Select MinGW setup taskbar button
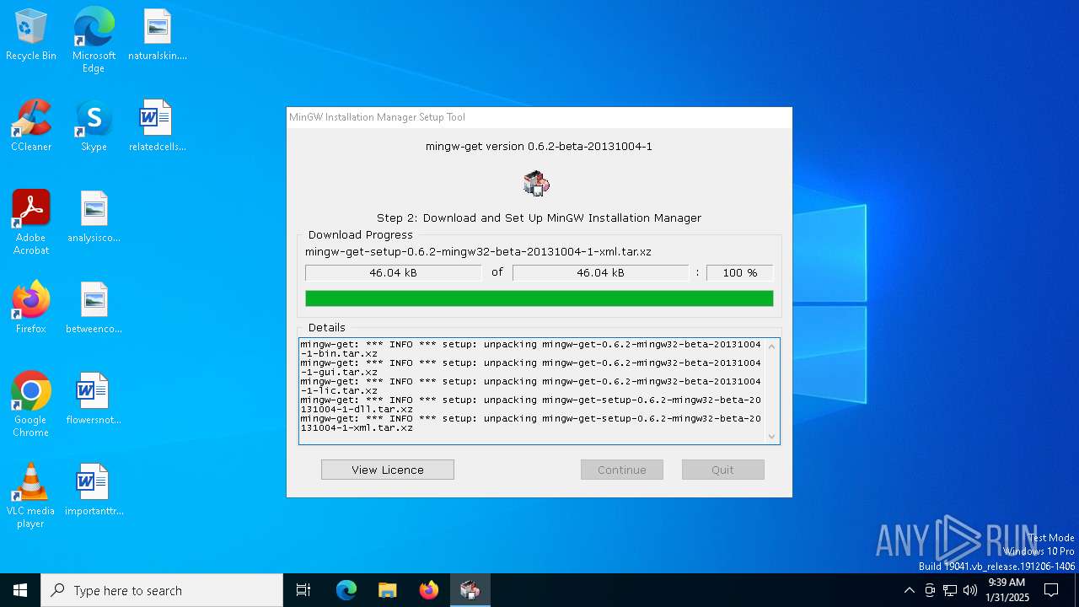 pyautogui.click(x=470, y=590)
